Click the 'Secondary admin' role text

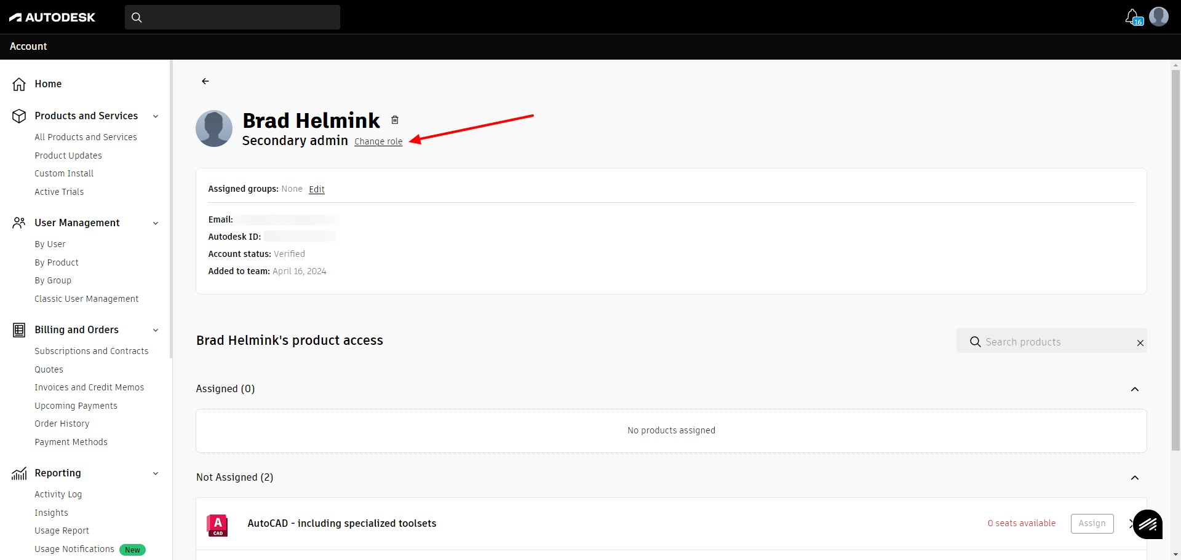(295, 141)
